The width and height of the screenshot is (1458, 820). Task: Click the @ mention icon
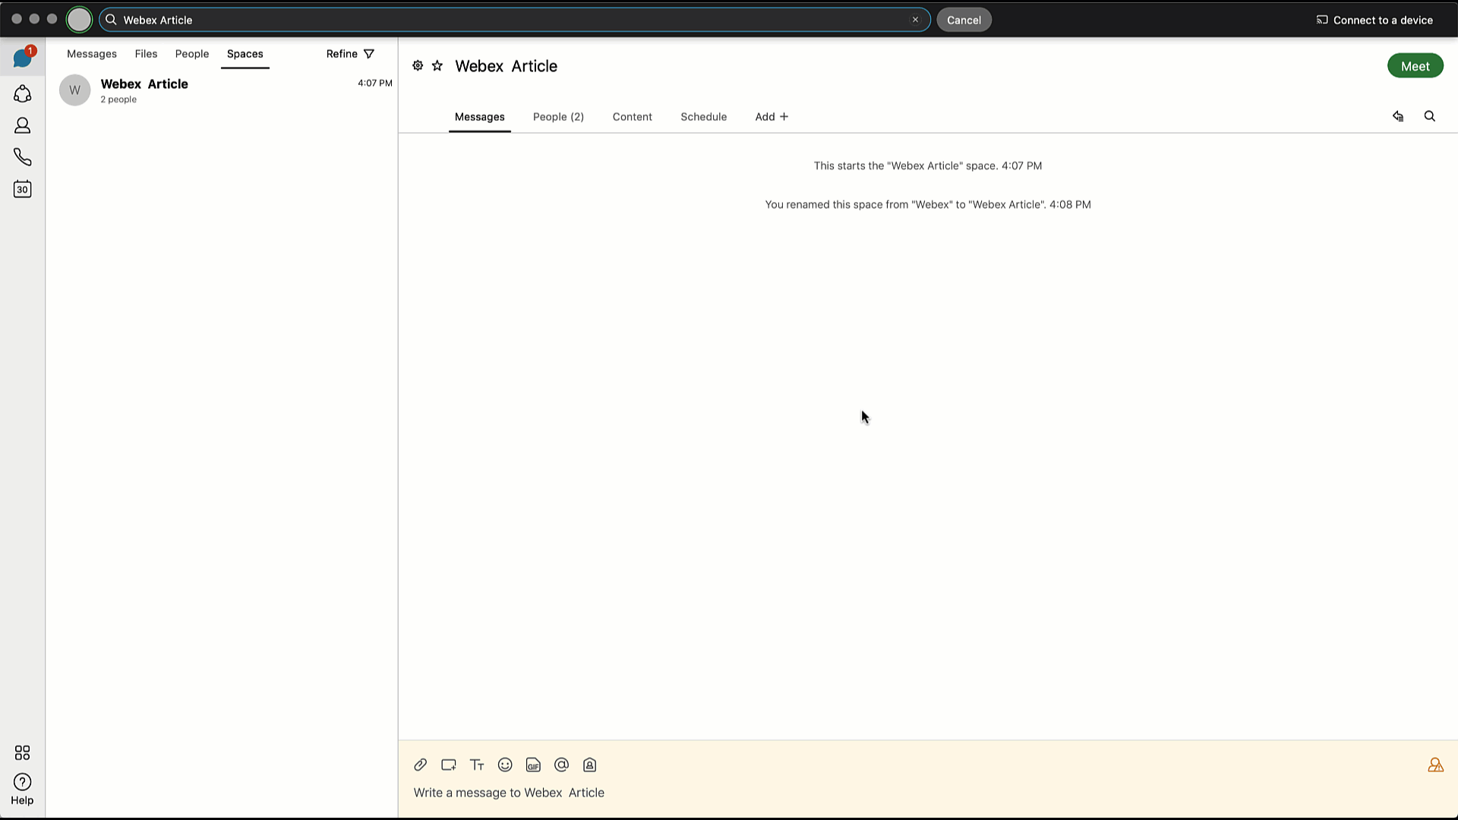point(561,765)
